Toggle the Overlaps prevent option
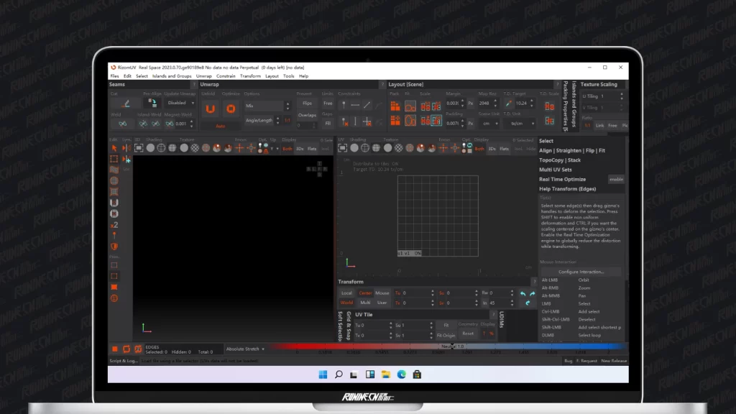Image resolution: width=736 pixels, height=414 pixels. coord(307,115)
